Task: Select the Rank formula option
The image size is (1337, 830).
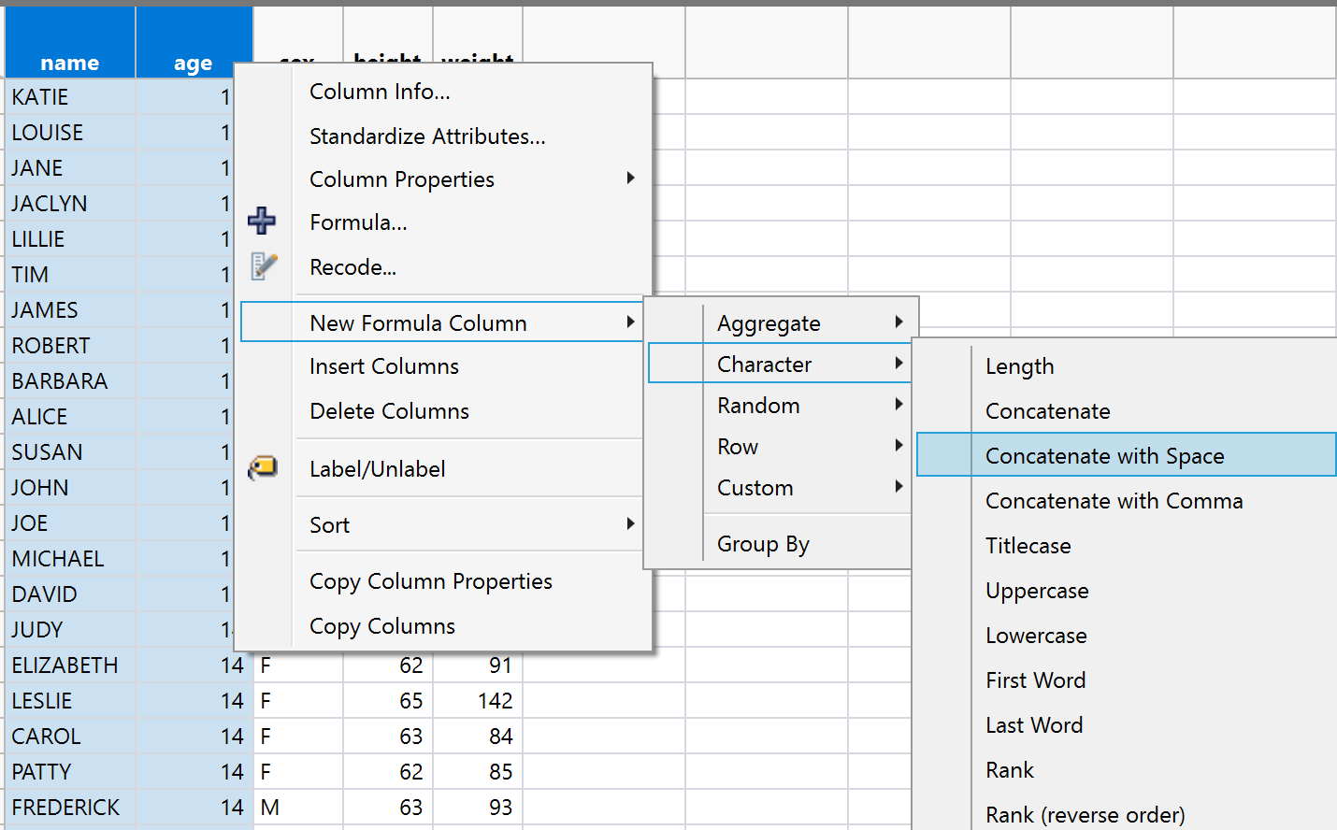Action: coord(1010,769)
